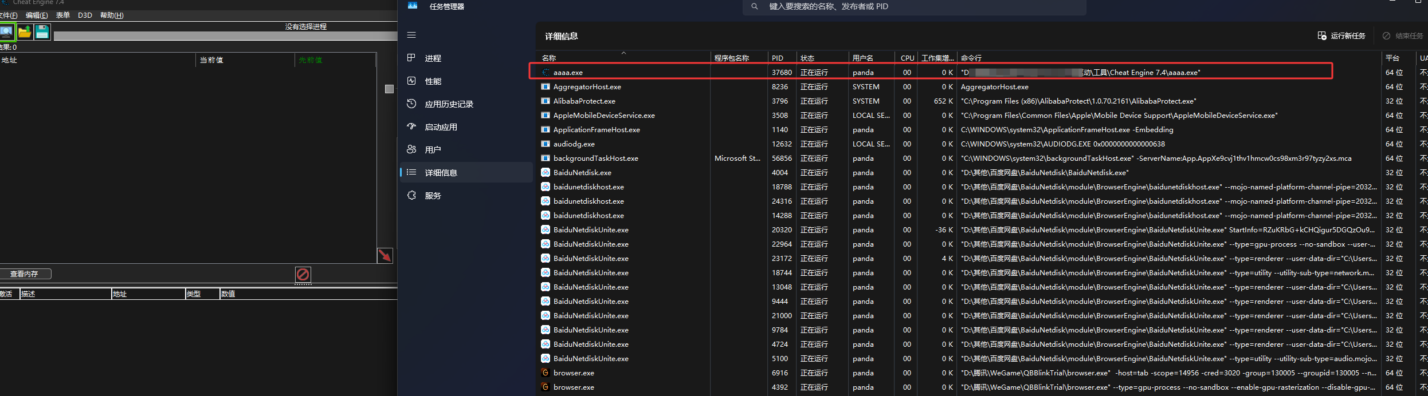Open the 帮助(H) menu in Cheat Engine
1428x396 pixels.
(x=112, y=15)
